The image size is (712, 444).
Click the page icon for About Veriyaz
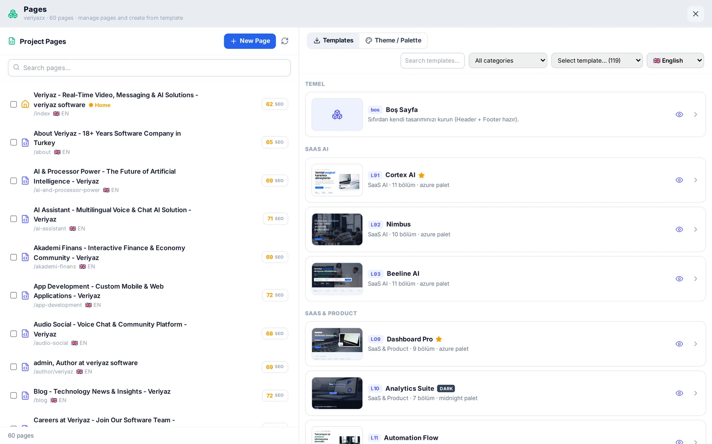coord(25,143)
